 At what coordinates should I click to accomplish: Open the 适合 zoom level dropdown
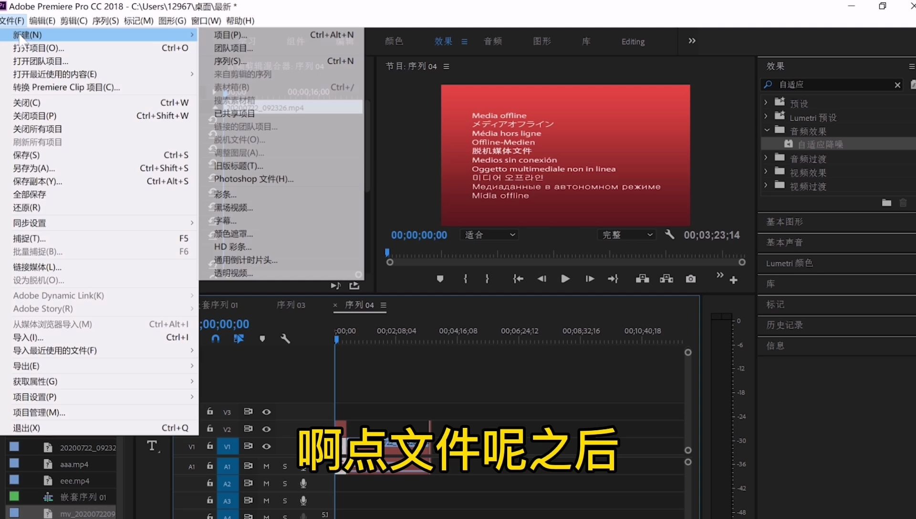tap(489, 235)
